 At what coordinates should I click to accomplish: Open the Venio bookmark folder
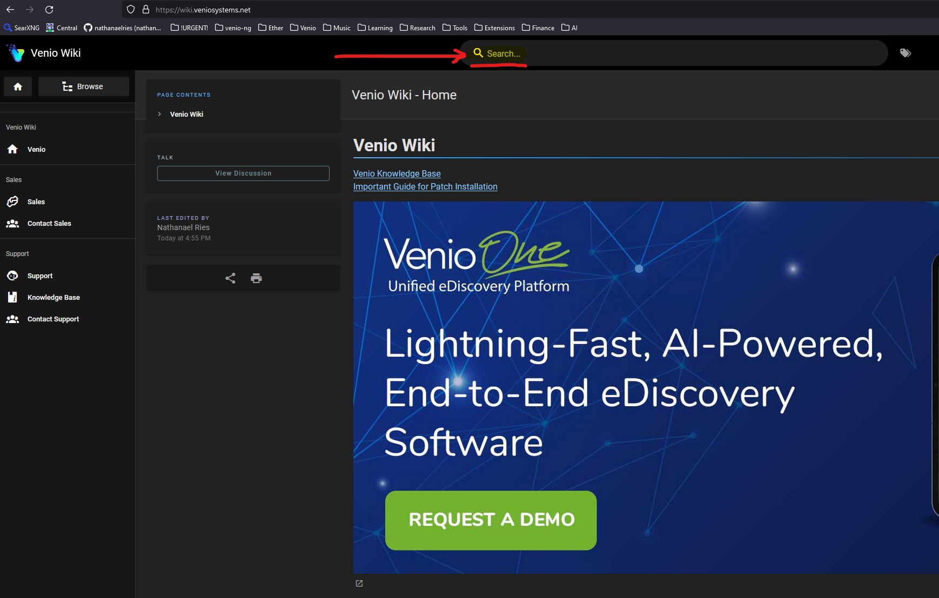[x=303, y=28]
